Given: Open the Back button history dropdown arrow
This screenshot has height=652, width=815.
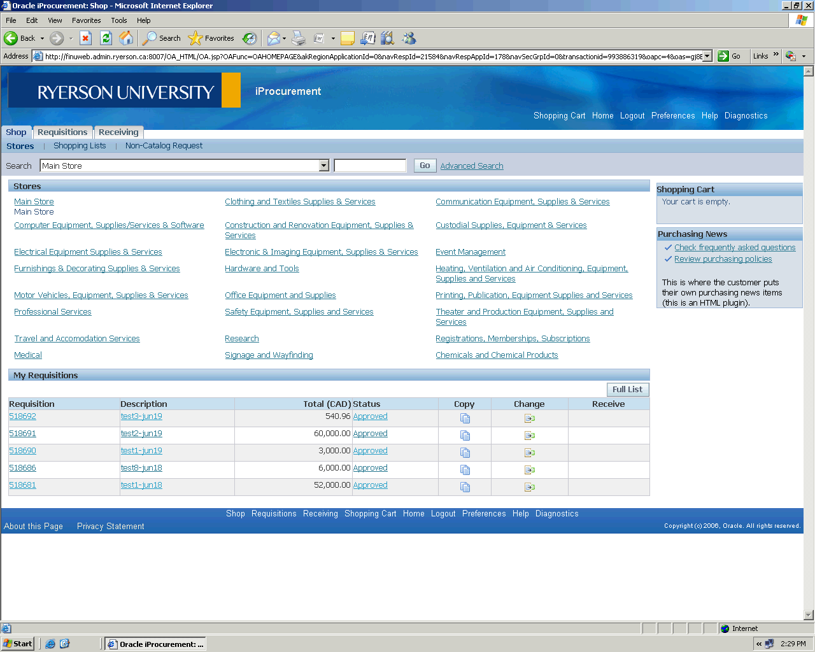Looking at the screenshot, I should click(43, 38).
